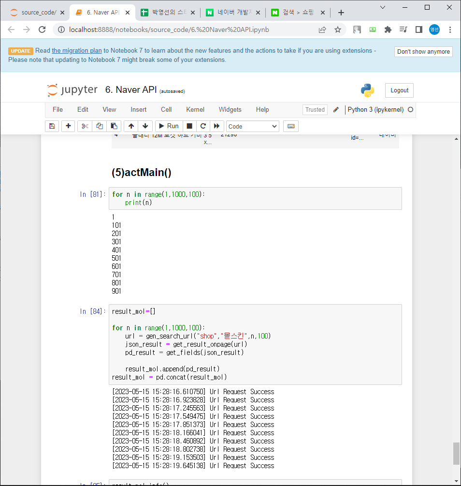Screen dimensions: 461x486
Task: Open Chrome three-dot menu
Action: coord(450,29)
